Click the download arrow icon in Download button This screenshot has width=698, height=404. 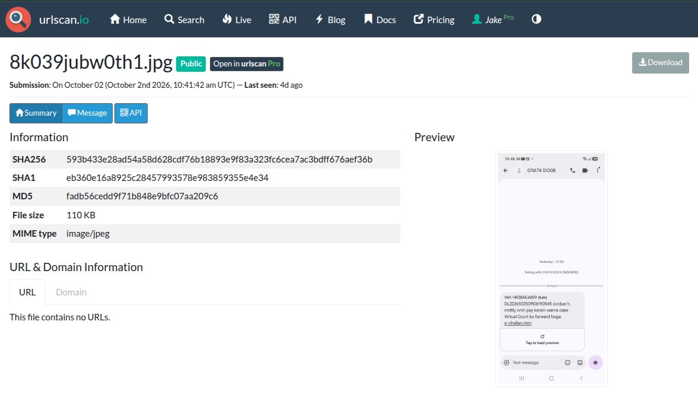tap(642, 62)
